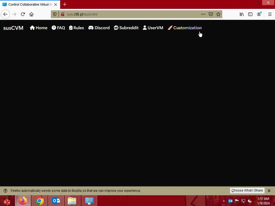Open the Firefox hamburger menu
Screen dimensions: 275x206
[270, 14]
